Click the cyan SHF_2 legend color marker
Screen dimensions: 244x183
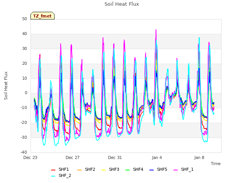pyautogui.click(x=53, y=176)
